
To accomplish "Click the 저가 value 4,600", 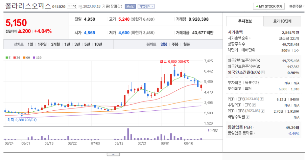I will click(x=124, y=33).
